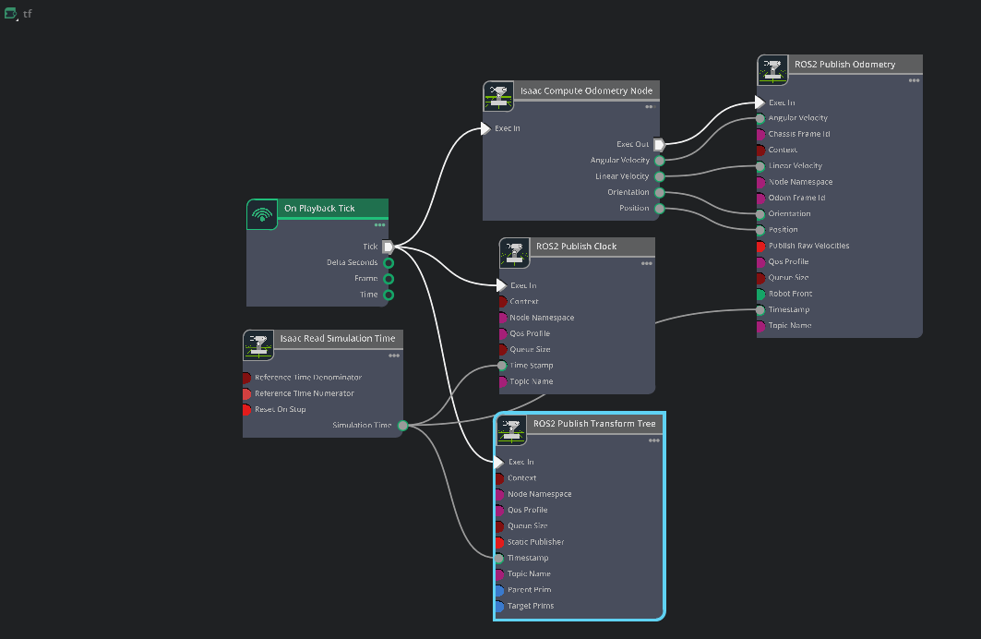
Task: Click the "tf" graph name label
Action: [28, 14]
